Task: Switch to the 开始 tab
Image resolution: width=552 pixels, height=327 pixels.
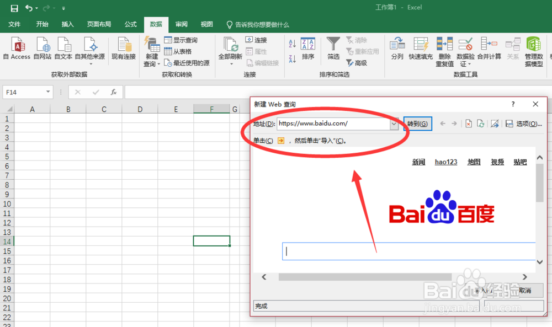Action: pos(42,24)
